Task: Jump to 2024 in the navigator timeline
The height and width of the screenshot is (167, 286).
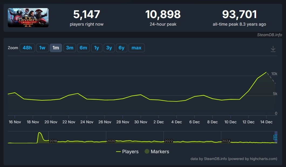Action: pyautogui.click(x=226, y=141)
